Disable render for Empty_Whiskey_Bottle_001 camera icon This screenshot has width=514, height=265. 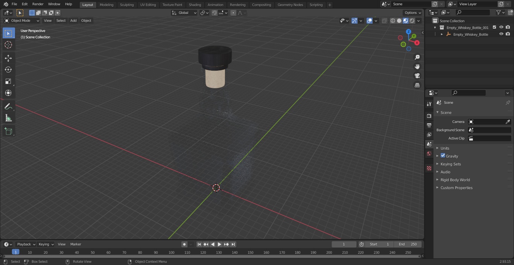tap(508, 27)
